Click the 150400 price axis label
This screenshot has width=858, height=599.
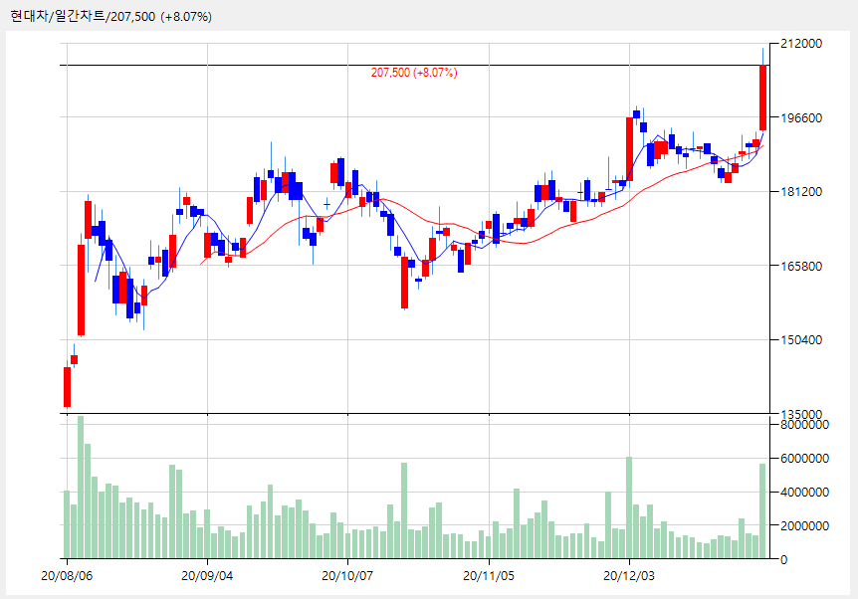click(x=801, y=339)
